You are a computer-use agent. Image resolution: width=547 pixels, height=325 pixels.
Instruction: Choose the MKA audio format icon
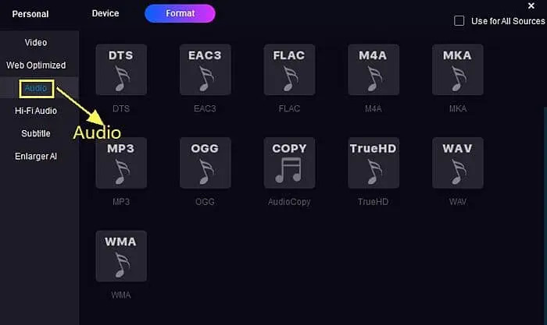[458, 69]
